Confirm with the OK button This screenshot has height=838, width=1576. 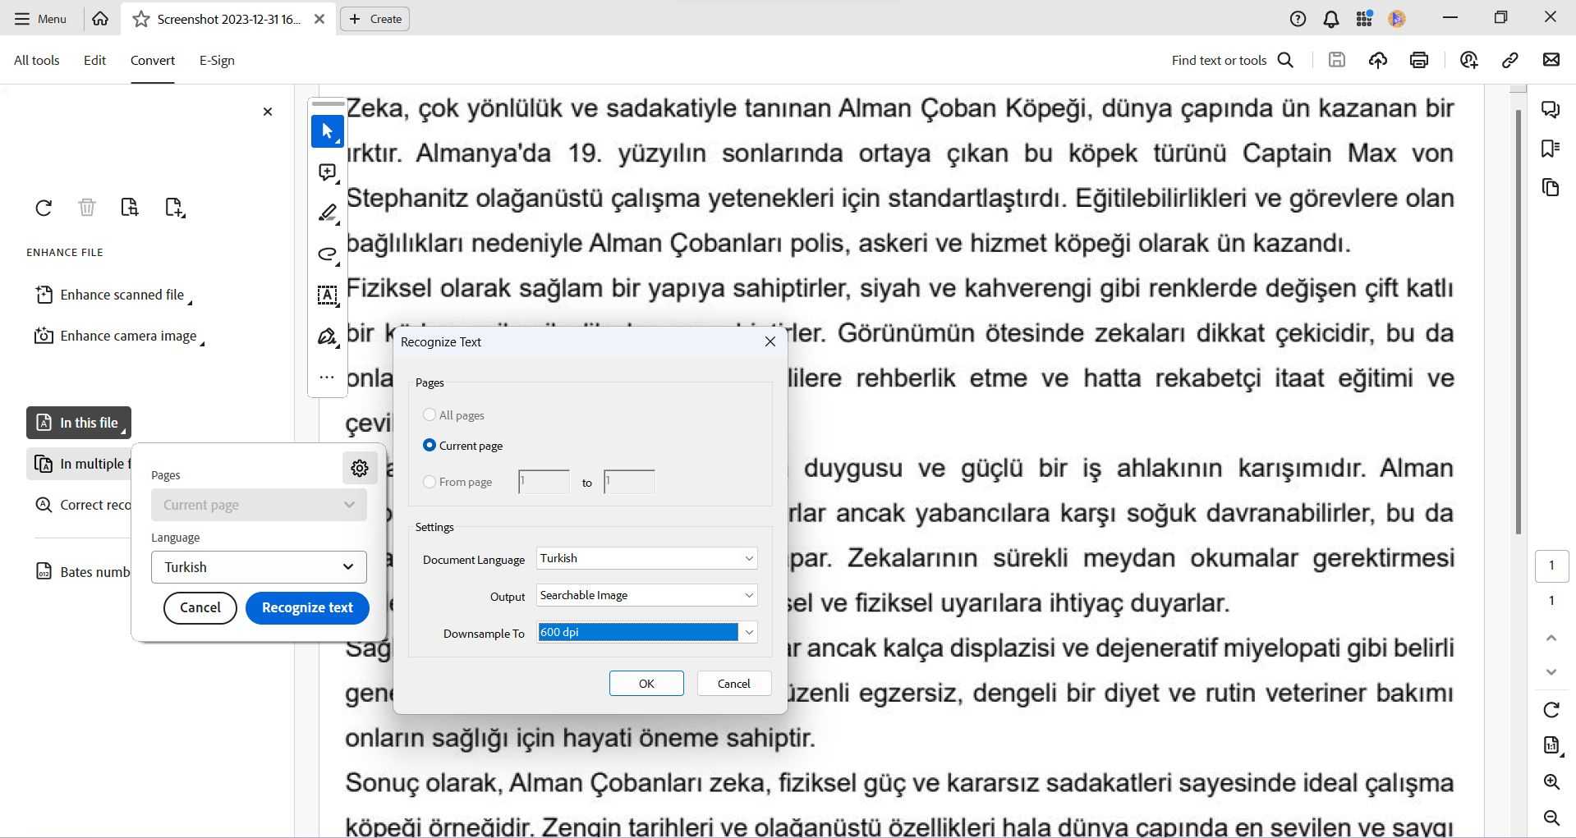click(646, 683)
